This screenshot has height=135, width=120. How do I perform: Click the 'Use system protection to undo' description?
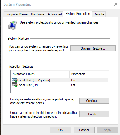(x=59, y=22)
